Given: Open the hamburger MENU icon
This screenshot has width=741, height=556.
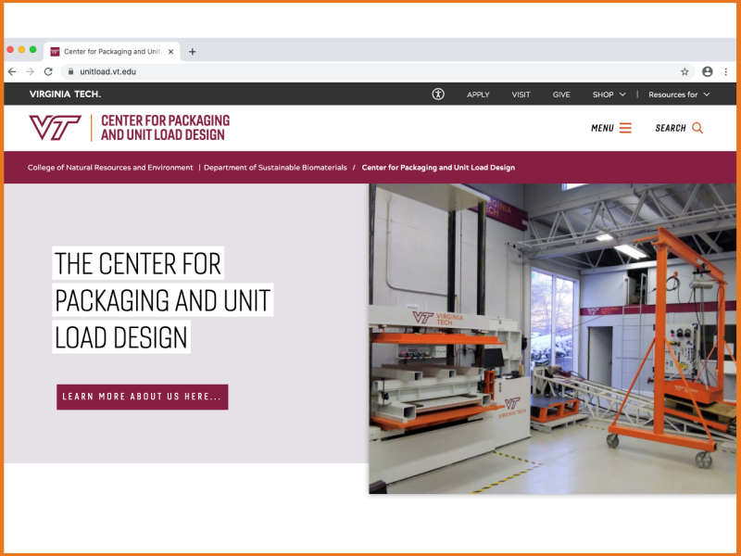Looking at the screenshot, I should (625, 128).
